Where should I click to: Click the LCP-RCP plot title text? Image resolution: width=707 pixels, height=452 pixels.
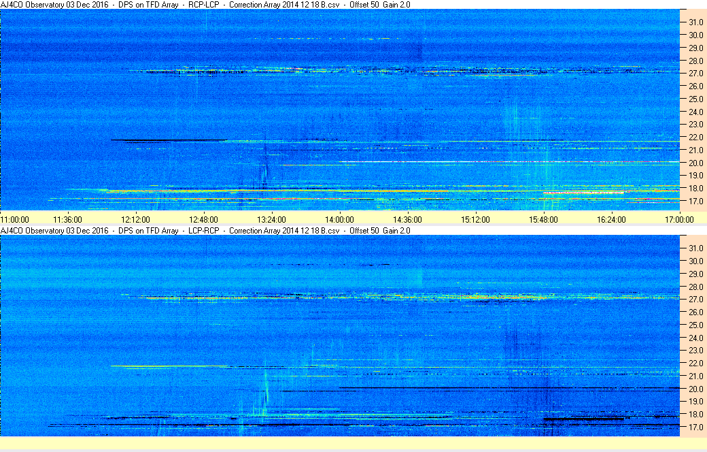pyautogui.click(x=205, y=230)
